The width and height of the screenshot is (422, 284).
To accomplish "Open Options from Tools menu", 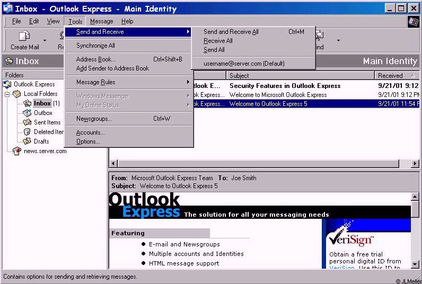I will pos(129,141).
